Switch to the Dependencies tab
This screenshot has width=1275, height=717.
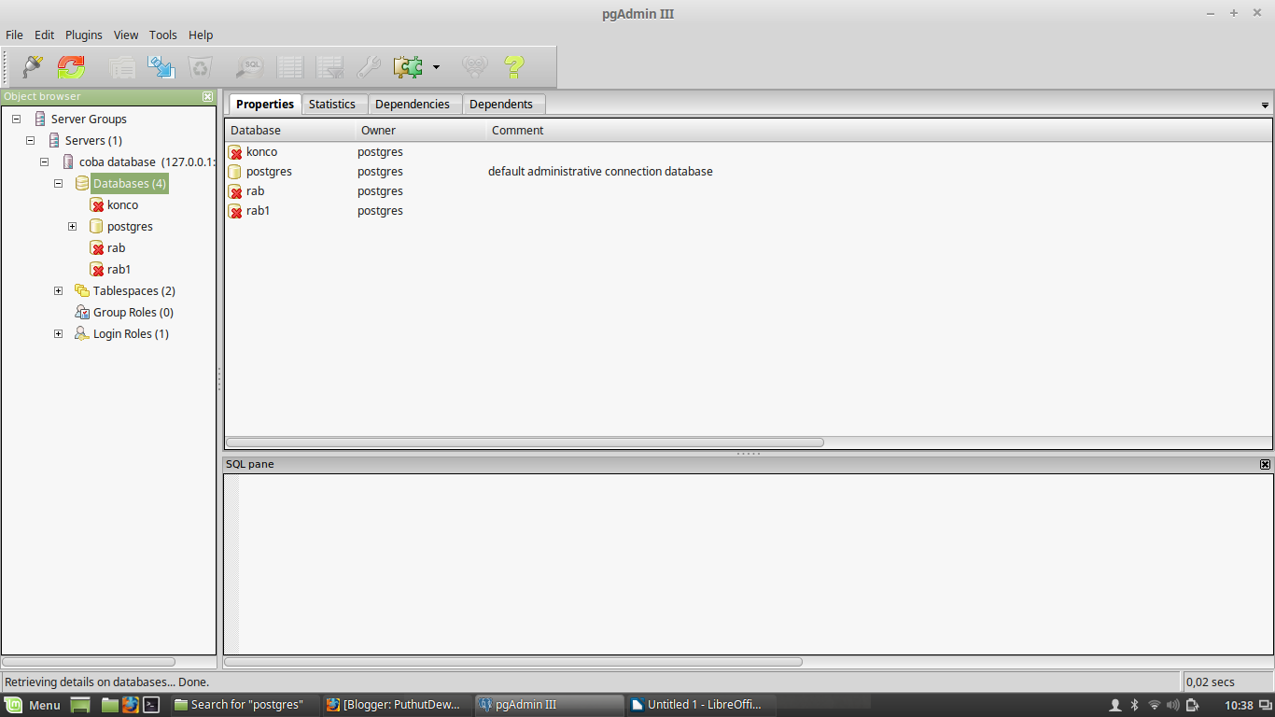point(413,105)
